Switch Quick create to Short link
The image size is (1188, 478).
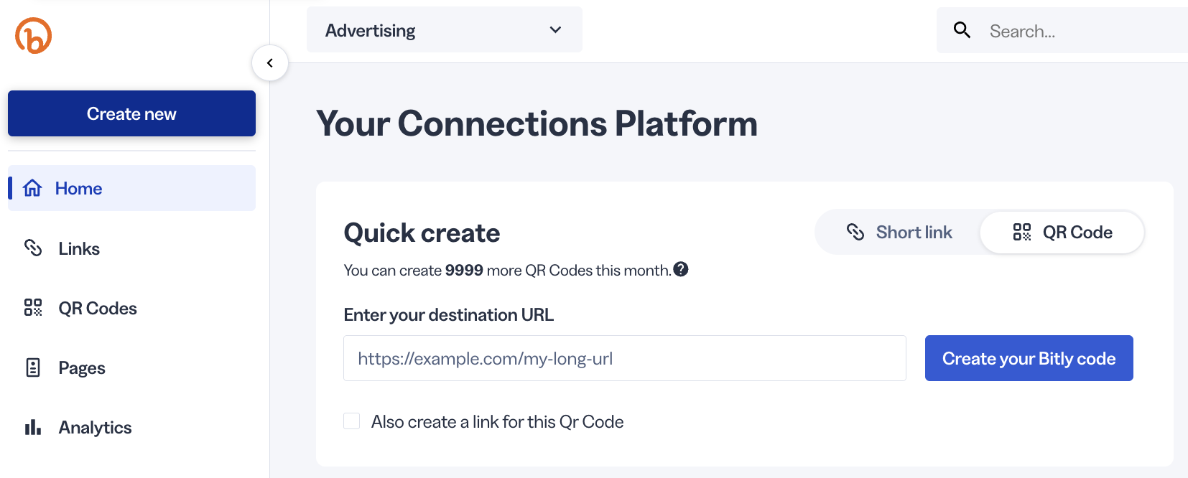899,233
